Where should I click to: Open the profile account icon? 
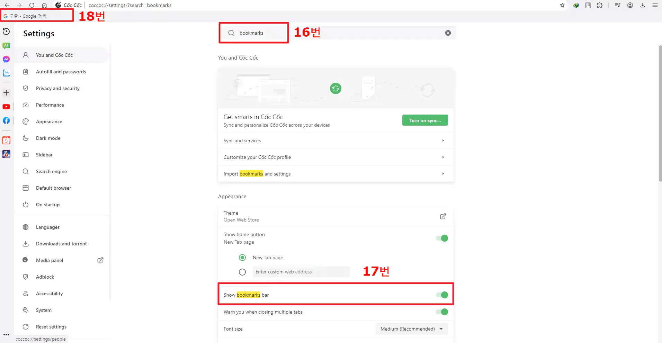click(630, 5)
